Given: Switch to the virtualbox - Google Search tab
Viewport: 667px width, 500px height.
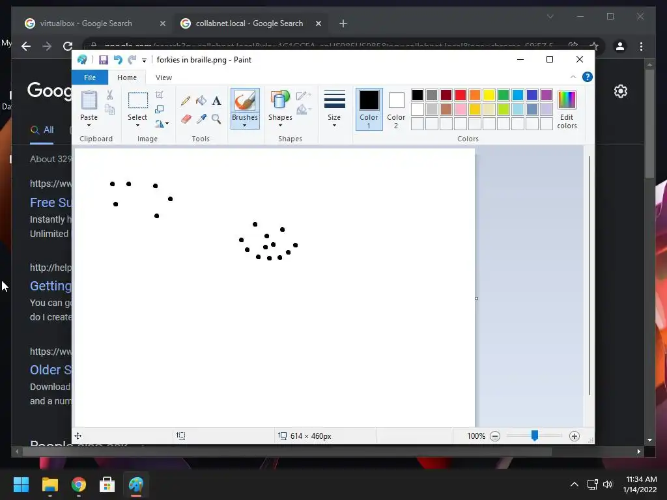Looking at the screenshot, I should 86,23.
